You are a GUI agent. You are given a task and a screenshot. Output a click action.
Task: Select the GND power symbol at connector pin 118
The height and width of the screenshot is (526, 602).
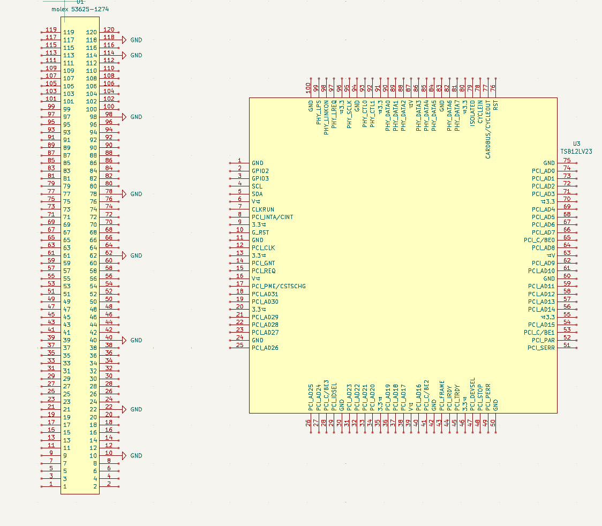[x=124, y=40]
